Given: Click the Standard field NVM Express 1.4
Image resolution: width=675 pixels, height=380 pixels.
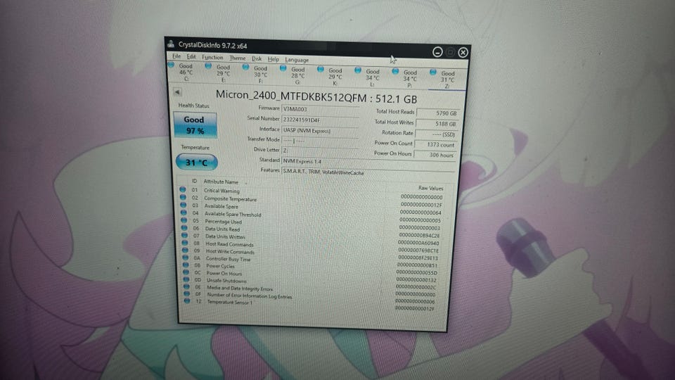Looking at the screenshot, I should (368, 162).
